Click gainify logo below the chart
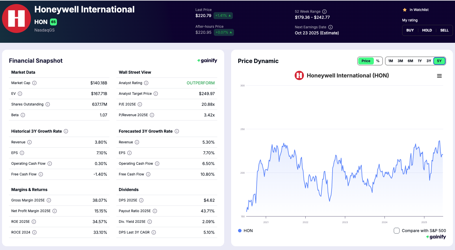The height and width of the screenshot is (250, 455). (x=436, y=237)
